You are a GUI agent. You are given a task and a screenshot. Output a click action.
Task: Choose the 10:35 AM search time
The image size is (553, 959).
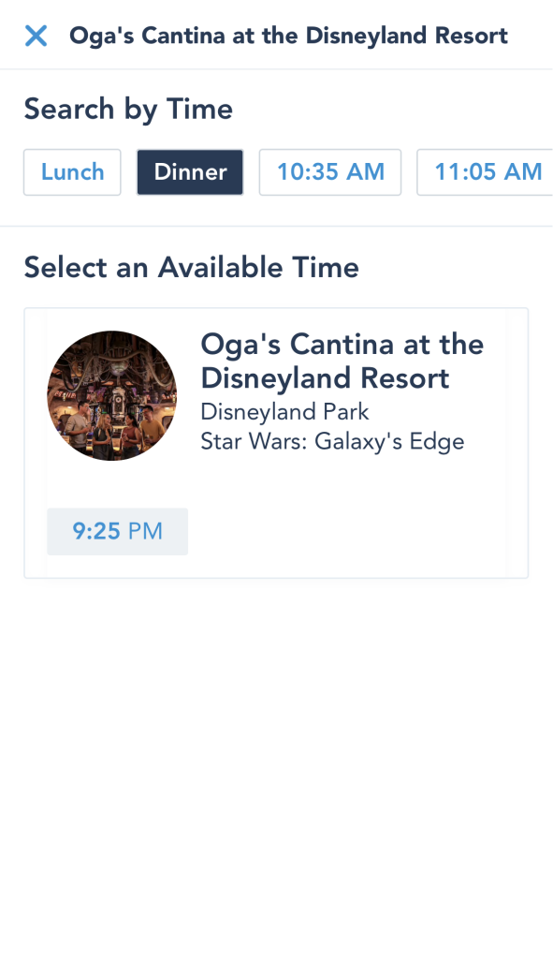[330, 172]
